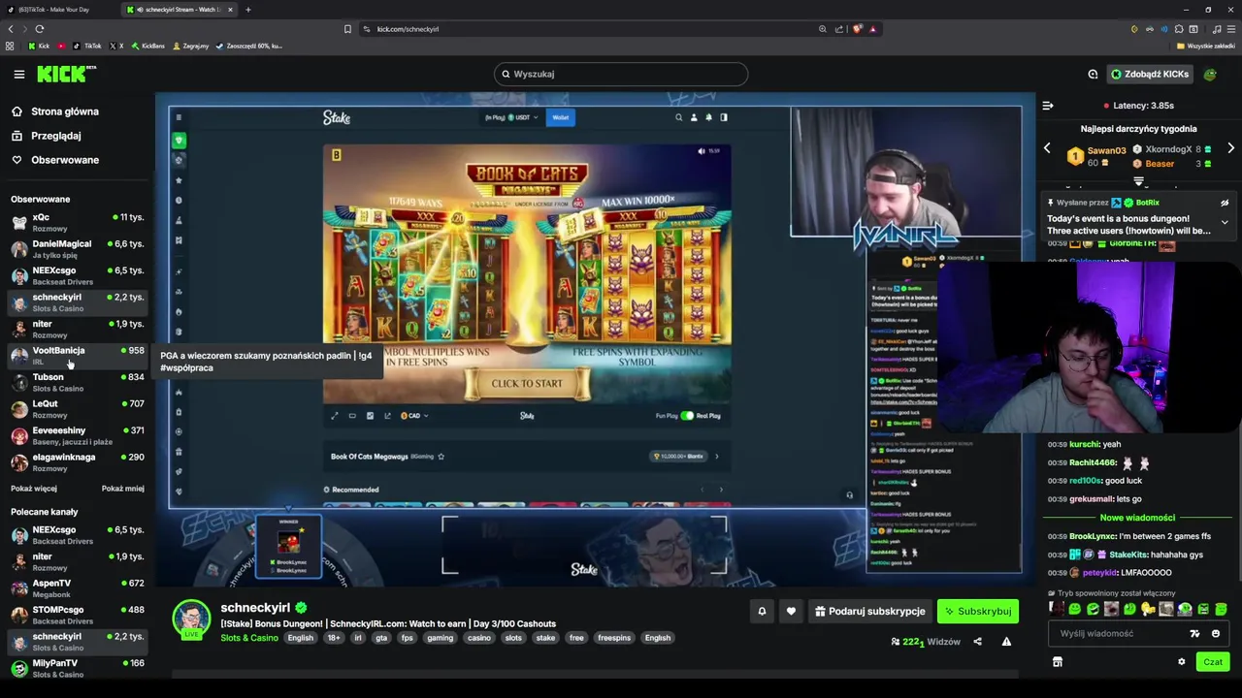The image size is (1242, 698).
Task: Focus the Wyszukaj search field
Action: pyautogui.click(x=621, y=74)
